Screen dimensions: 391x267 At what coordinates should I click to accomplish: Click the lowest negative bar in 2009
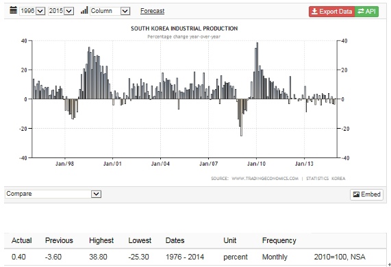point(241,118)
